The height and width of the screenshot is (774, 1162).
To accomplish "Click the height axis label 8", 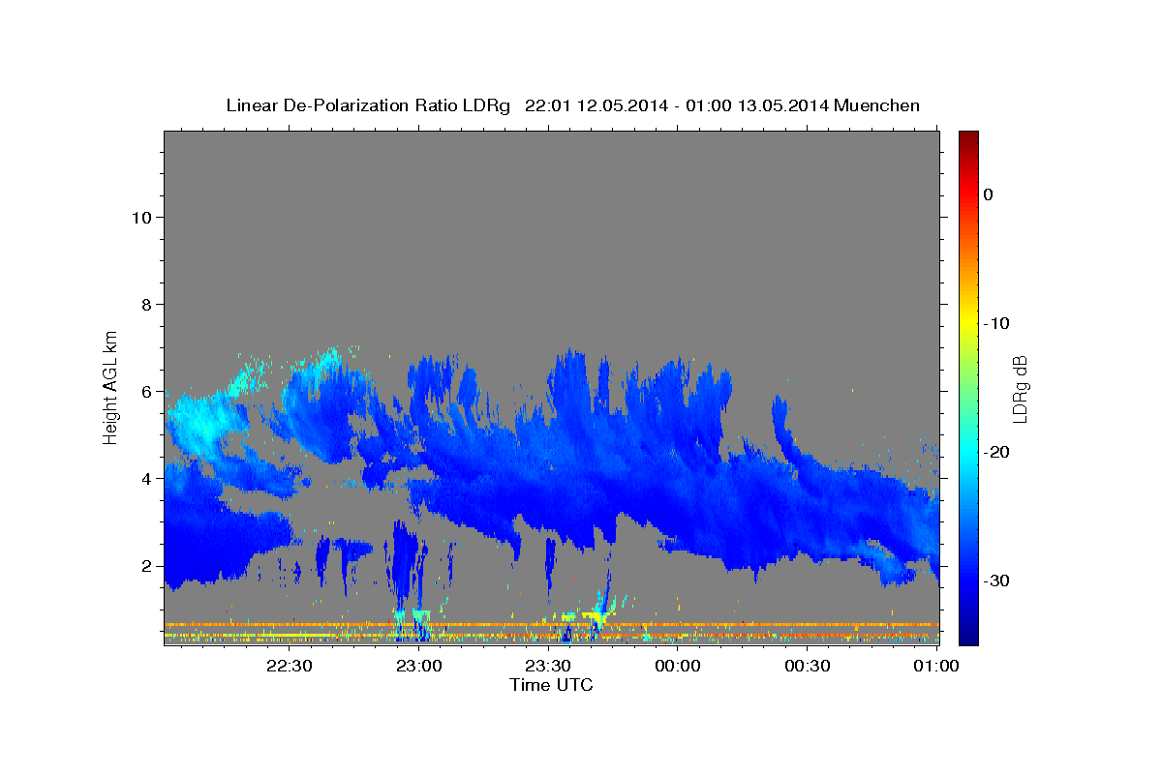I will (145, 304).
